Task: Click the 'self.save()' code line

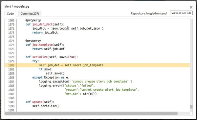Action: pyautogui.click(x=55, y=73)
